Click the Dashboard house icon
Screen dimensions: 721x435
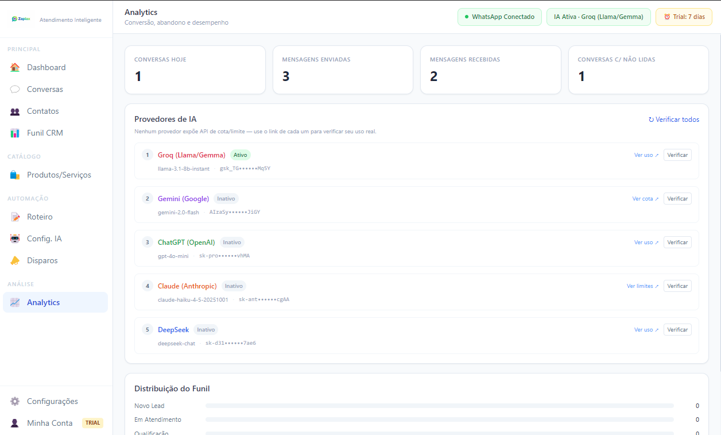point(15,67)
